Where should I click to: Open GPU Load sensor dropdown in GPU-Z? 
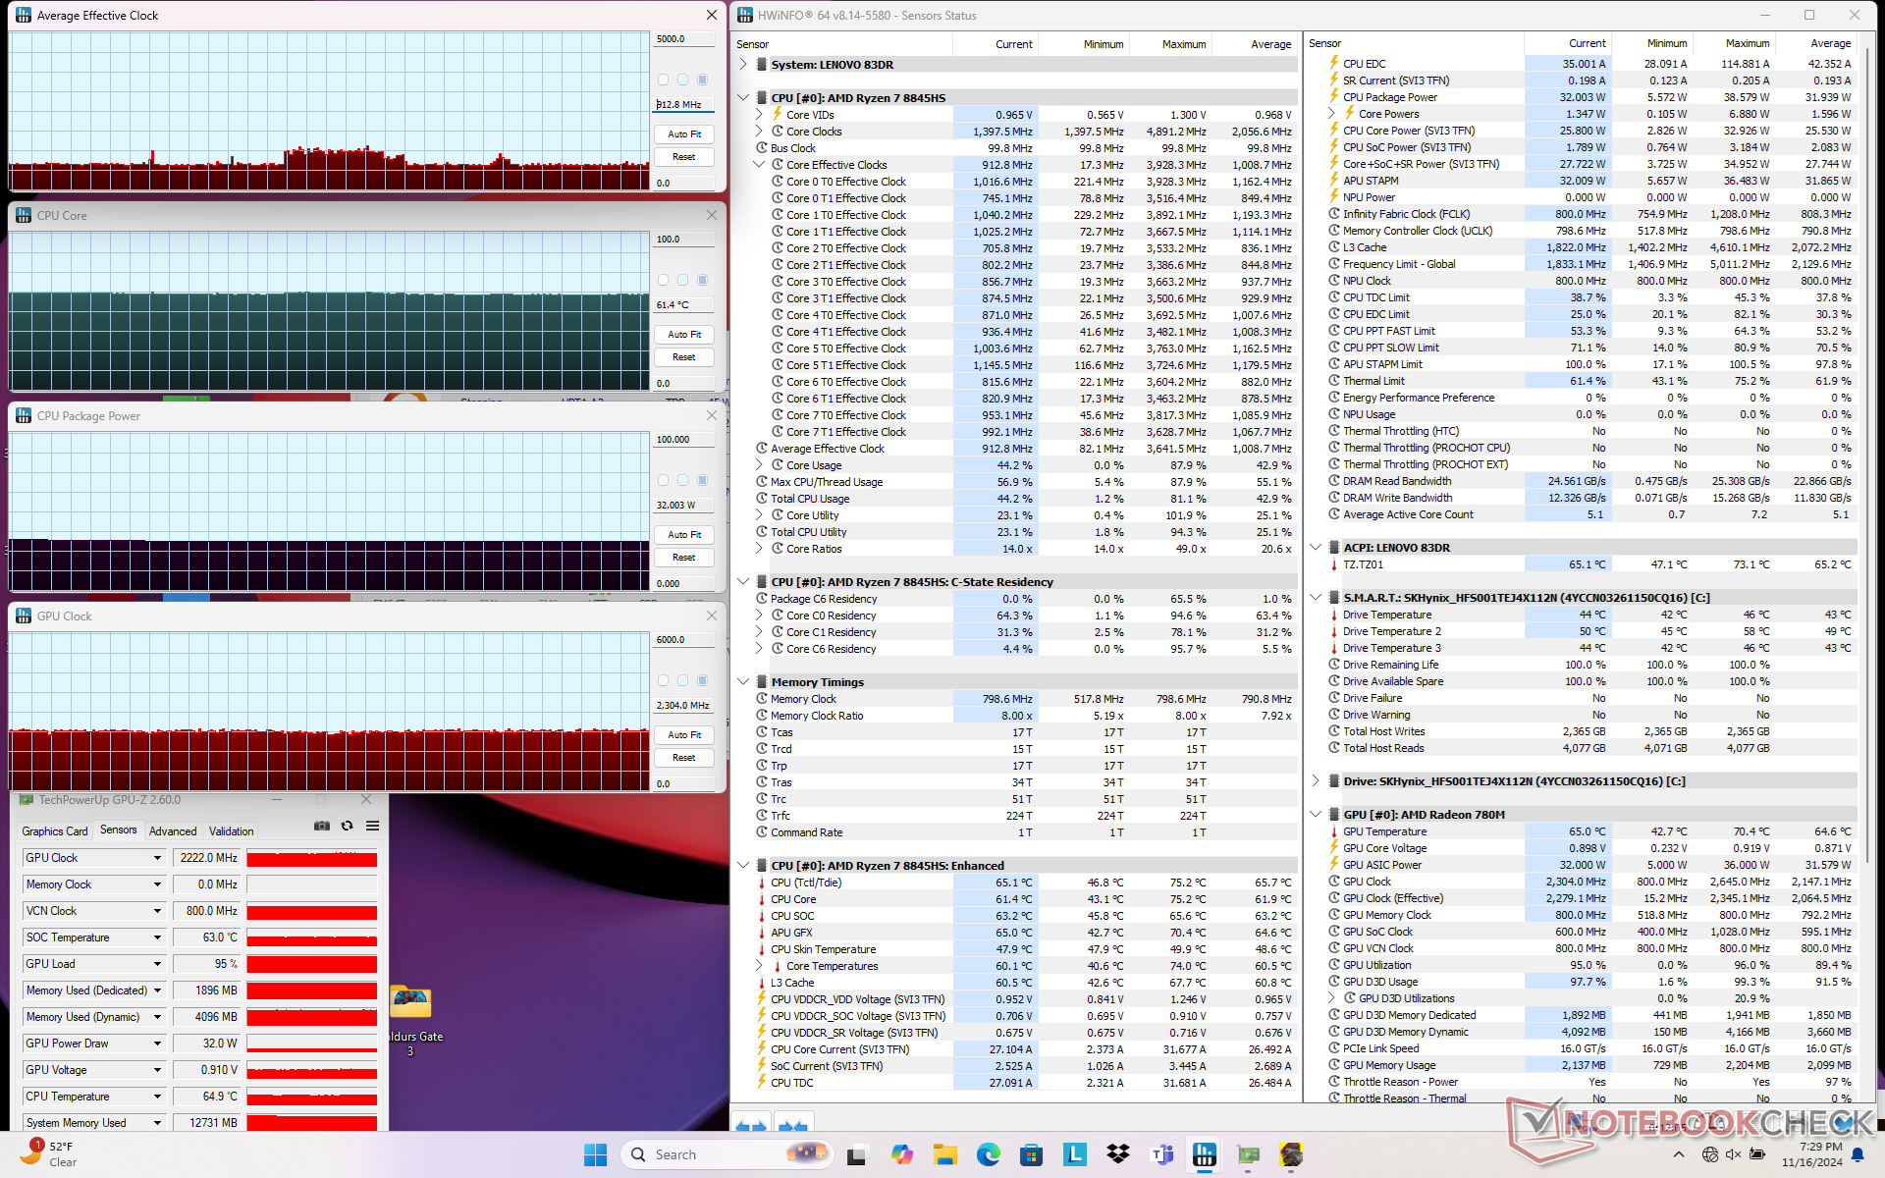[157, 964]
